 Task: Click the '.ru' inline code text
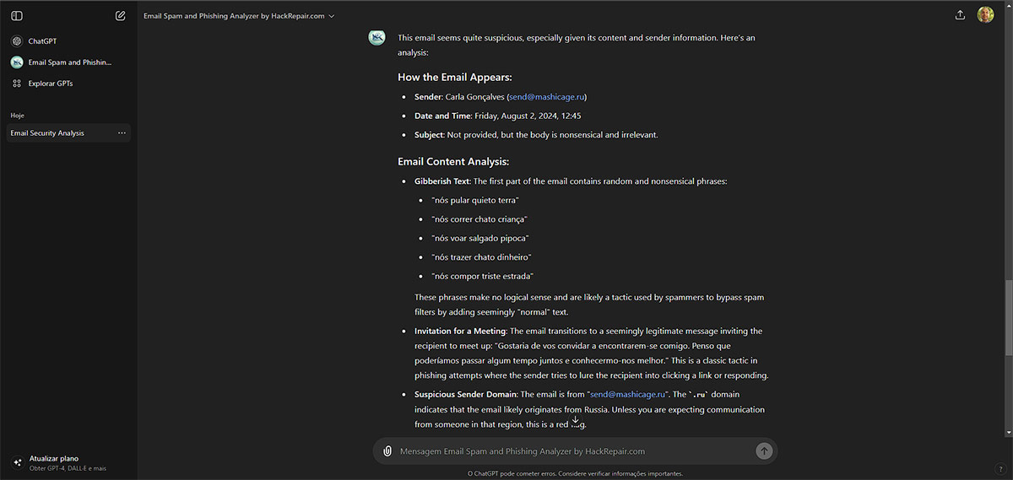(698, 395)
